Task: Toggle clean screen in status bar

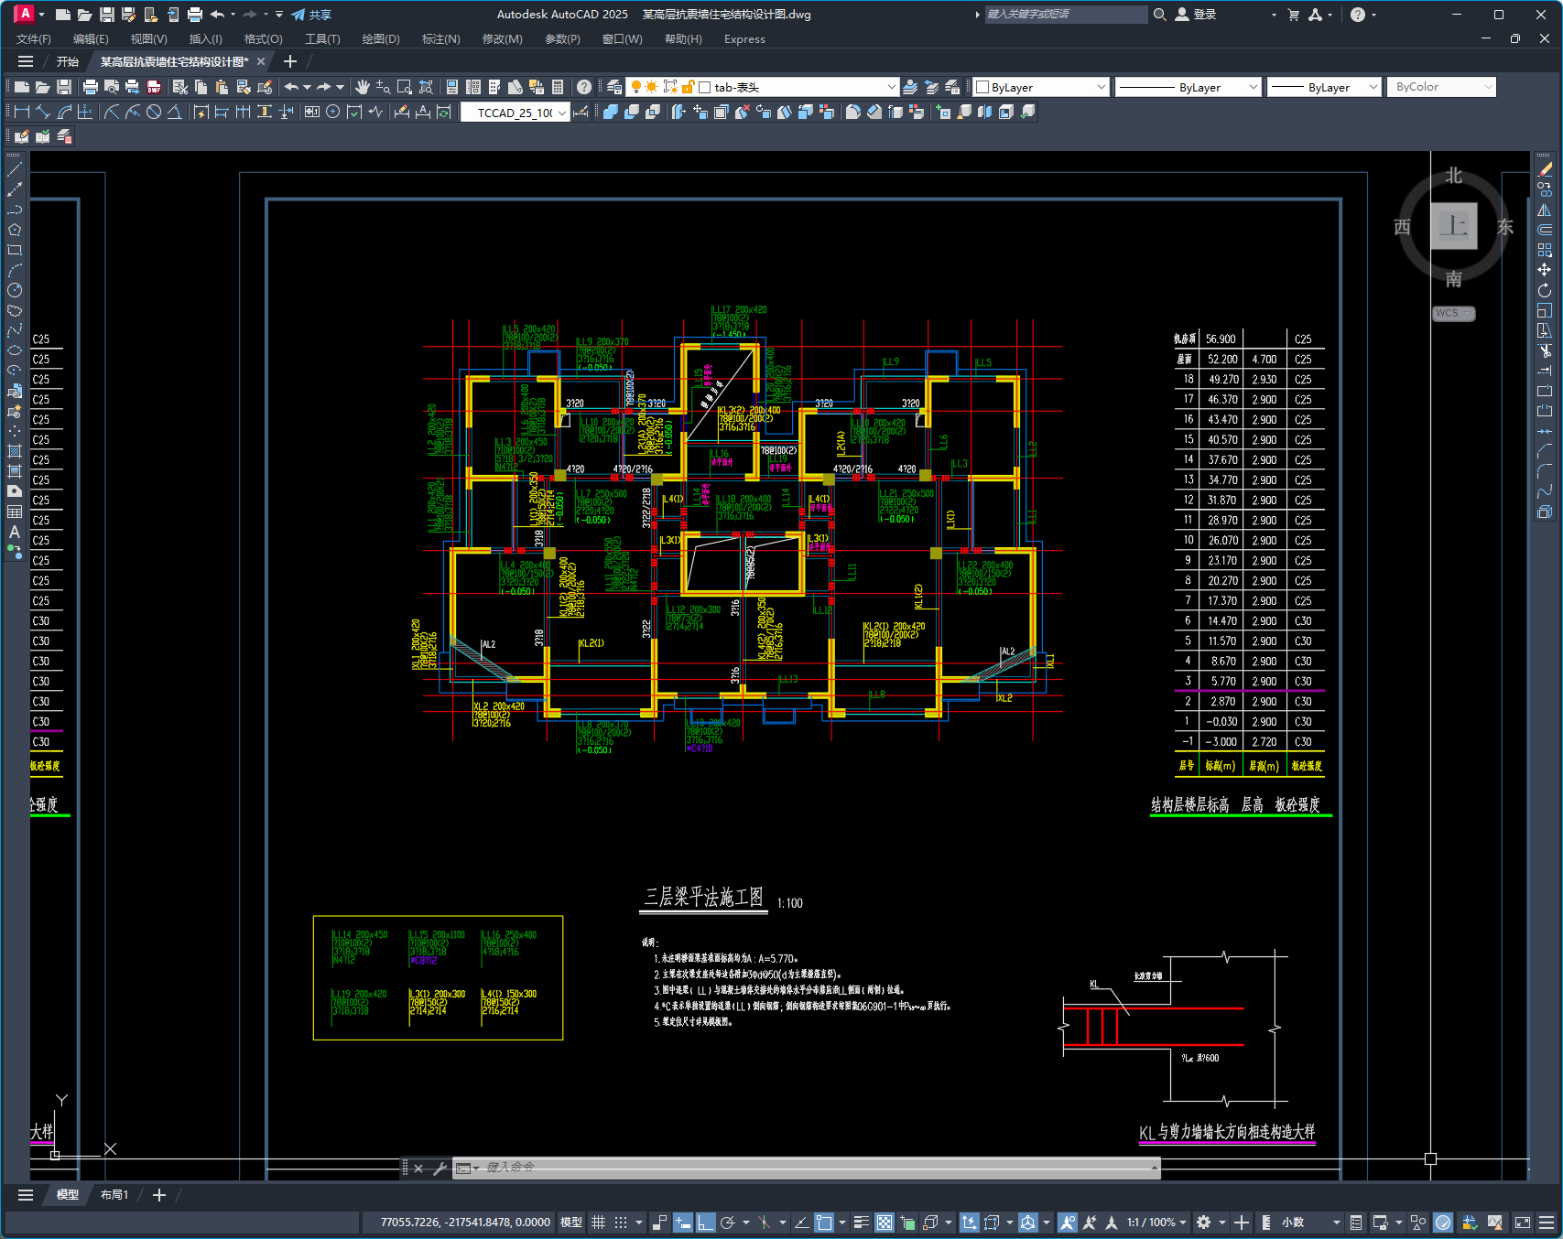Action: 1523,1223
